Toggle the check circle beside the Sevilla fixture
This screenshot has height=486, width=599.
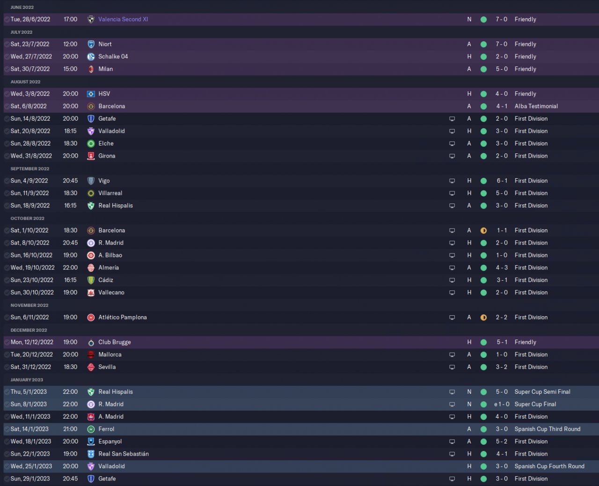click(x=7, y=367)
